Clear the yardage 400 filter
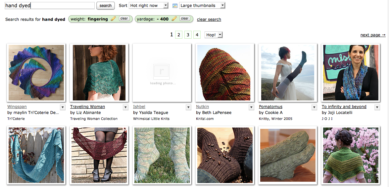389x187 pixels. click(185, 18)
